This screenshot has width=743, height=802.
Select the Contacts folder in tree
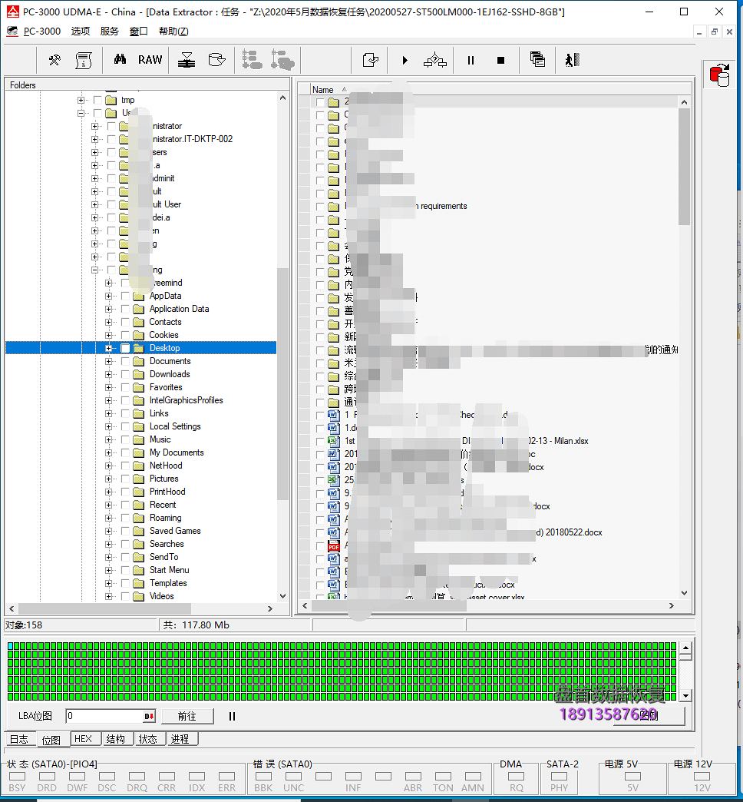pyautogui.click(x=165, y=322)
